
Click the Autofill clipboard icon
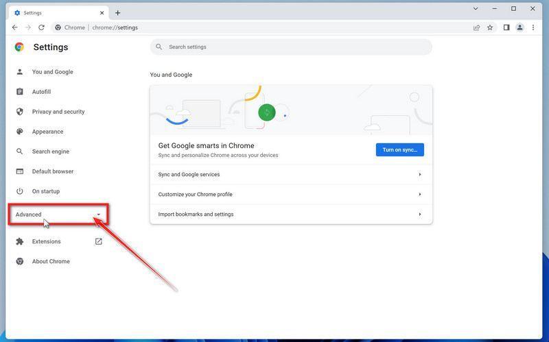[20, 92]
